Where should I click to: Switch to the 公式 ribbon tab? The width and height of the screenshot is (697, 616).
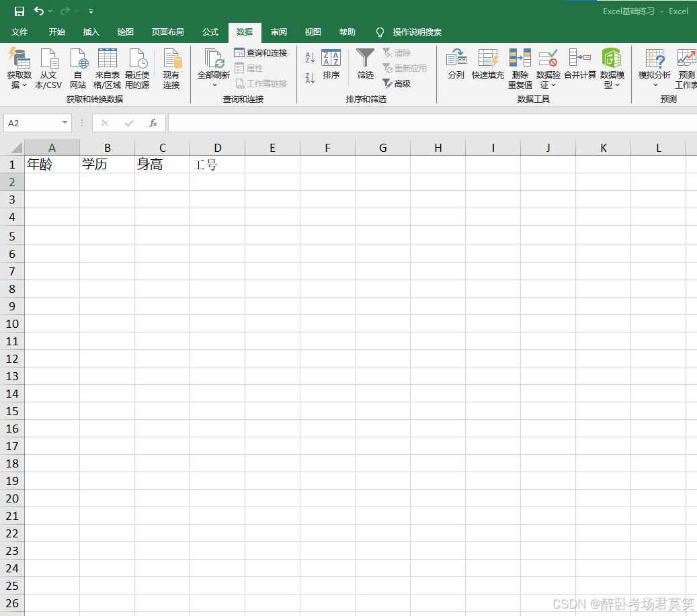click(210, 32)
